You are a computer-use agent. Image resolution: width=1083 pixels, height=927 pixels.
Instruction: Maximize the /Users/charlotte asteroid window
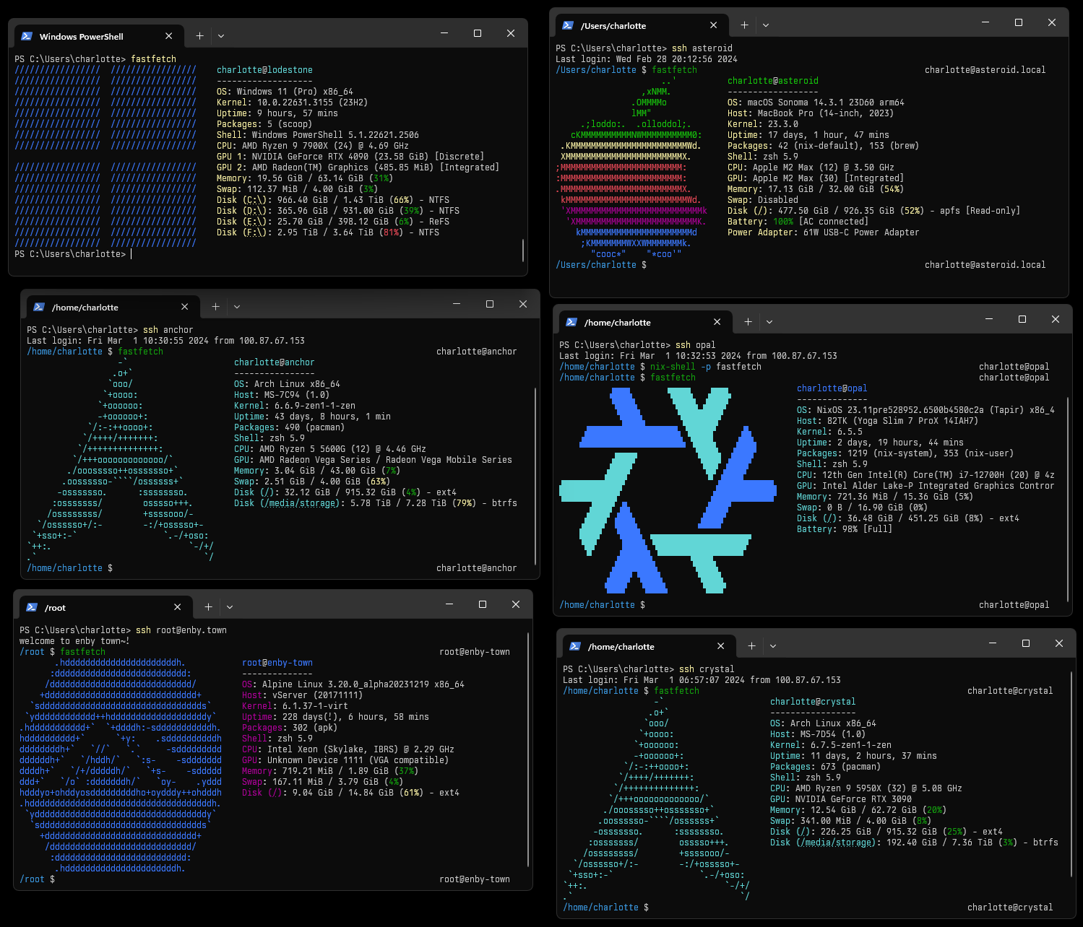[1019, 22]
